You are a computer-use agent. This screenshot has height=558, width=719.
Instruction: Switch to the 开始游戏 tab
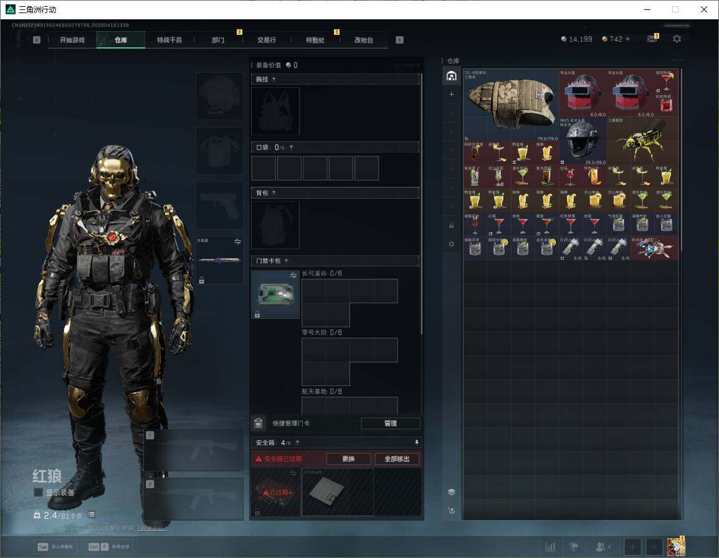[72, 40]
